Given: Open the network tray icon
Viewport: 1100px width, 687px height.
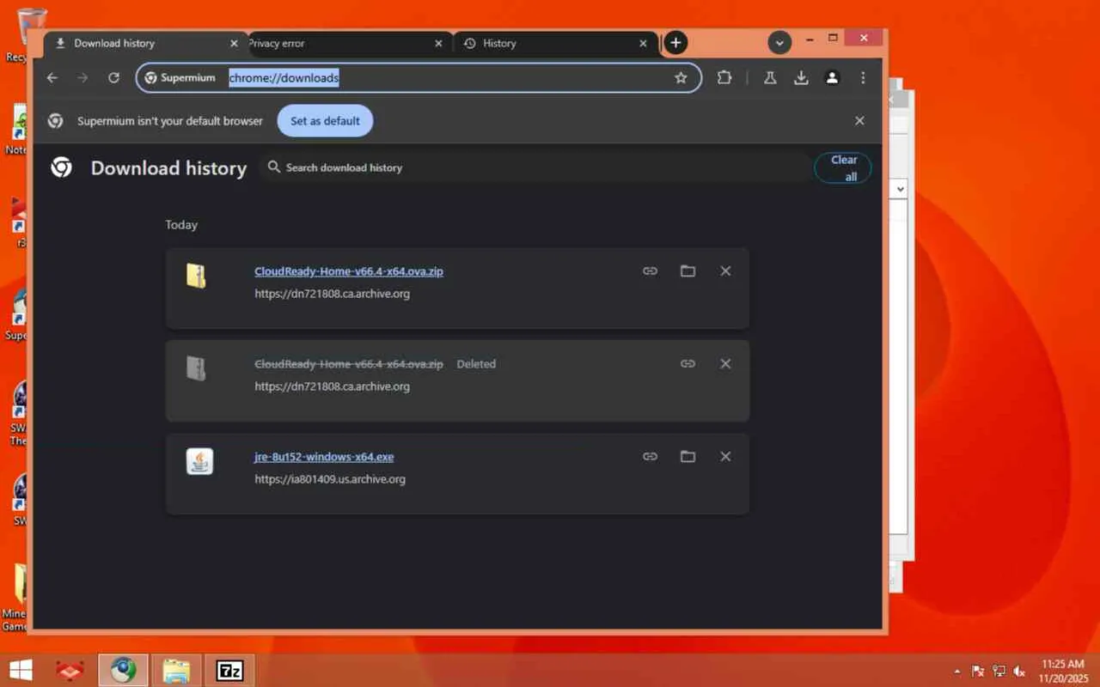Looking at the screenshot, I should 999,672.
